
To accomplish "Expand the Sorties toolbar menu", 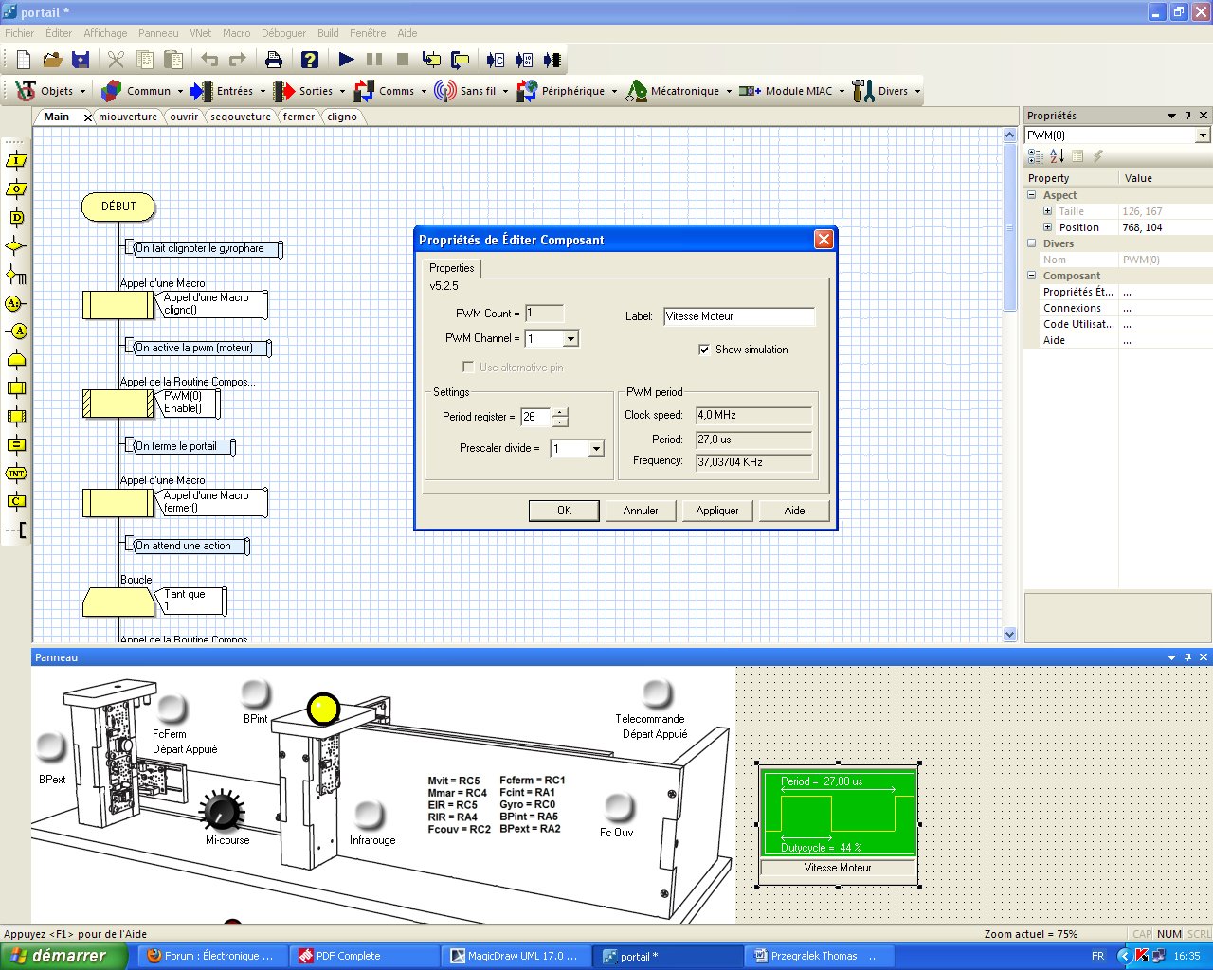I will click(x=342, y=91).
